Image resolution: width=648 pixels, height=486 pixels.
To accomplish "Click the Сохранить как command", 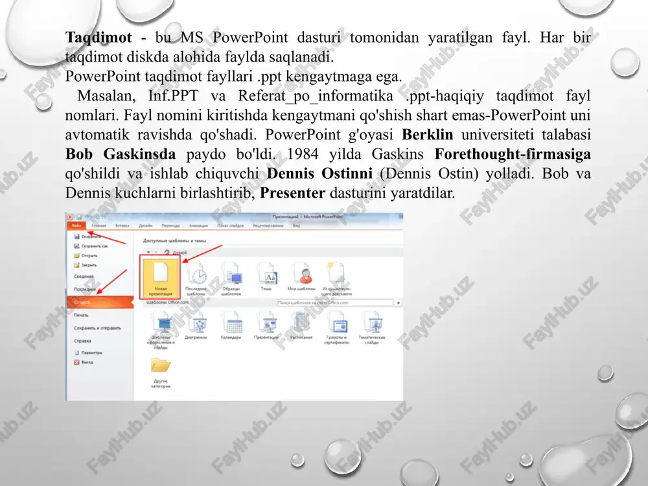I will coord(91,246).
